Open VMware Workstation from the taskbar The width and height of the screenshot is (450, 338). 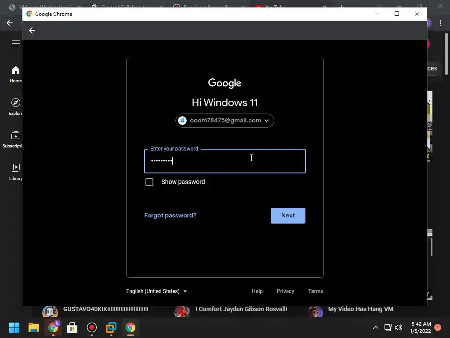click(111, 327)
